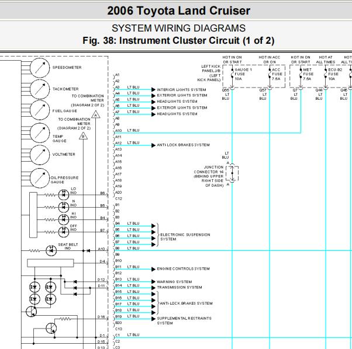Click the WARNING SYSTEM label
Viewport: 352px width, 349px height.
(174, 281)
